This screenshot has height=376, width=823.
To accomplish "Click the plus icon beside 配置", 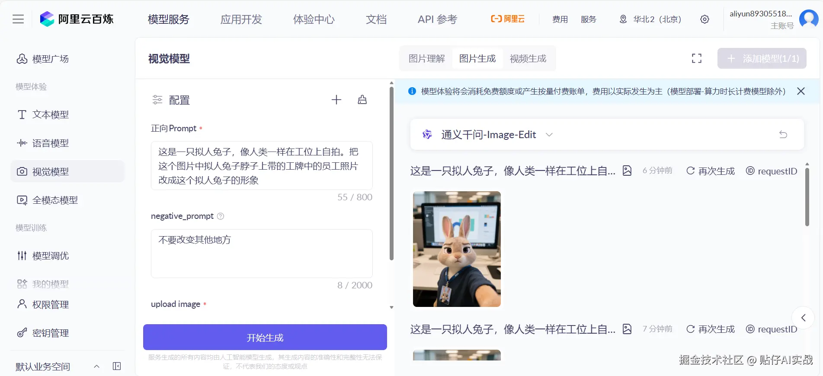I will (336, 100).
